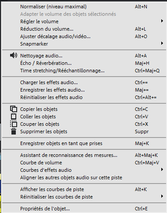Open Propriétés de l'objet

[84, 209]
